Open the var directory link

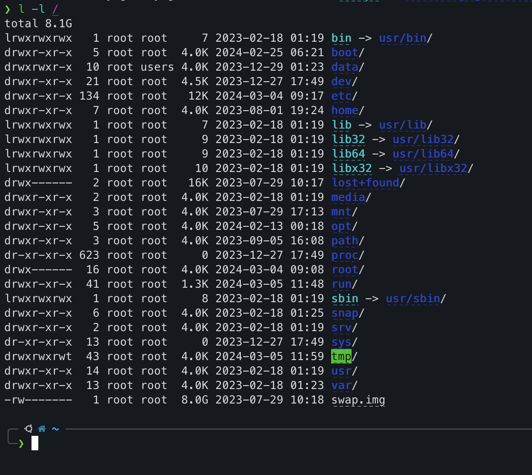(x=341, y=386)
